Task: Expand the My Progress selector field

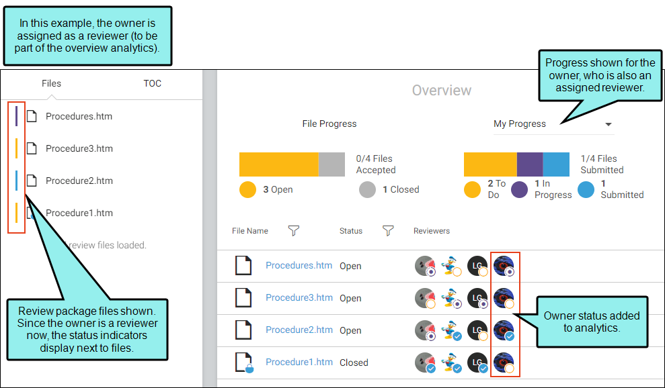Action: coord(554,124)
